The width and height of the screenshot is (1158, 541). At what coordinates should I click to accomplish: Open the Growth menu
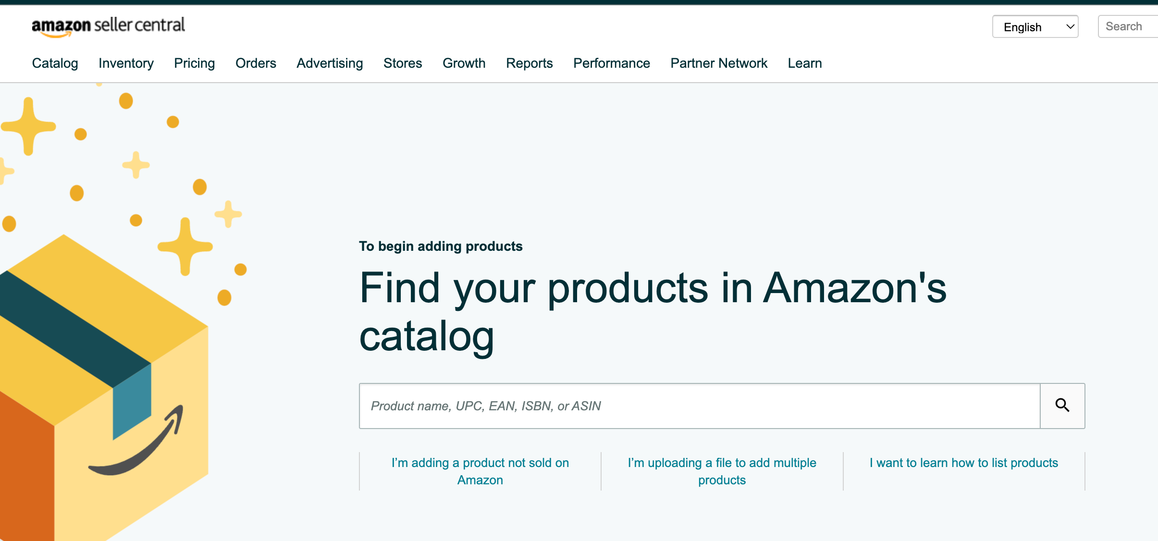tap(464, 63)
